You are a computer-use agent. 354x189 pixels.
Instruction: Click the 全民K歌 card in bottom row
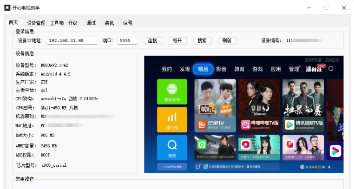(x=303, y=148)
